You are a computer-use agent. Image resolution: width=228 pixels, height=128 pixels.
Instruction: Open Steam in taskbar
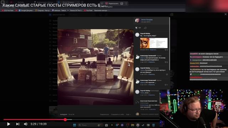pyautogui.click(x=143, y=125)
